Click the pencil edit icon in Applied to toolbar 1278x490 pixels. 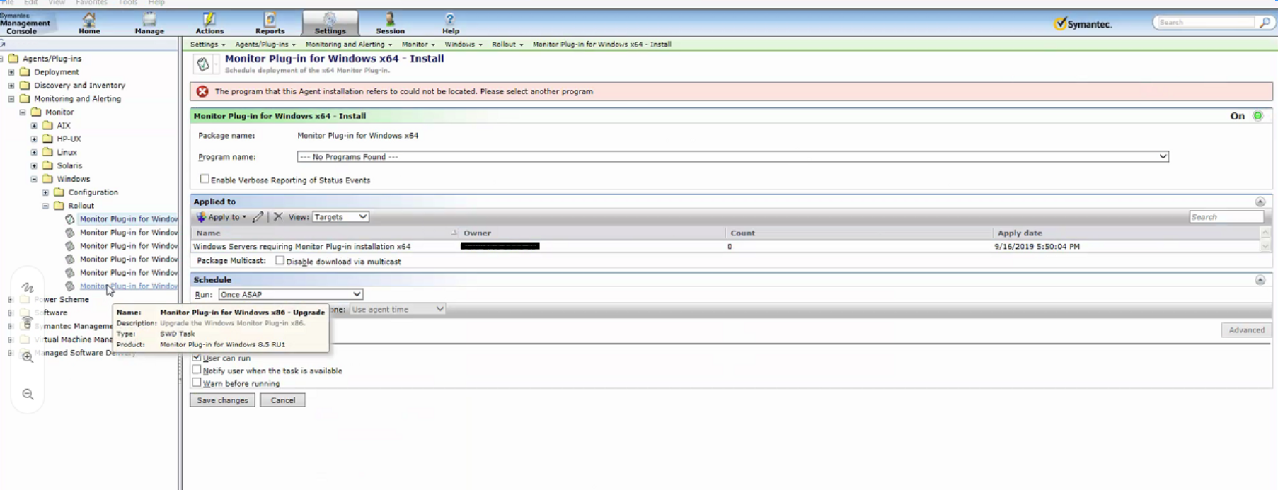(258, 217)
